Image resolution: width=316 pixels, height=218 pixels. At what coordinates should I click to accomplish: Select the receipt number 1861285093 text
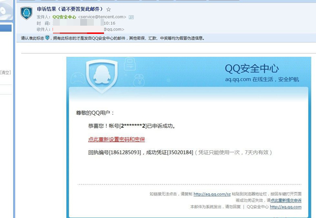125,153
